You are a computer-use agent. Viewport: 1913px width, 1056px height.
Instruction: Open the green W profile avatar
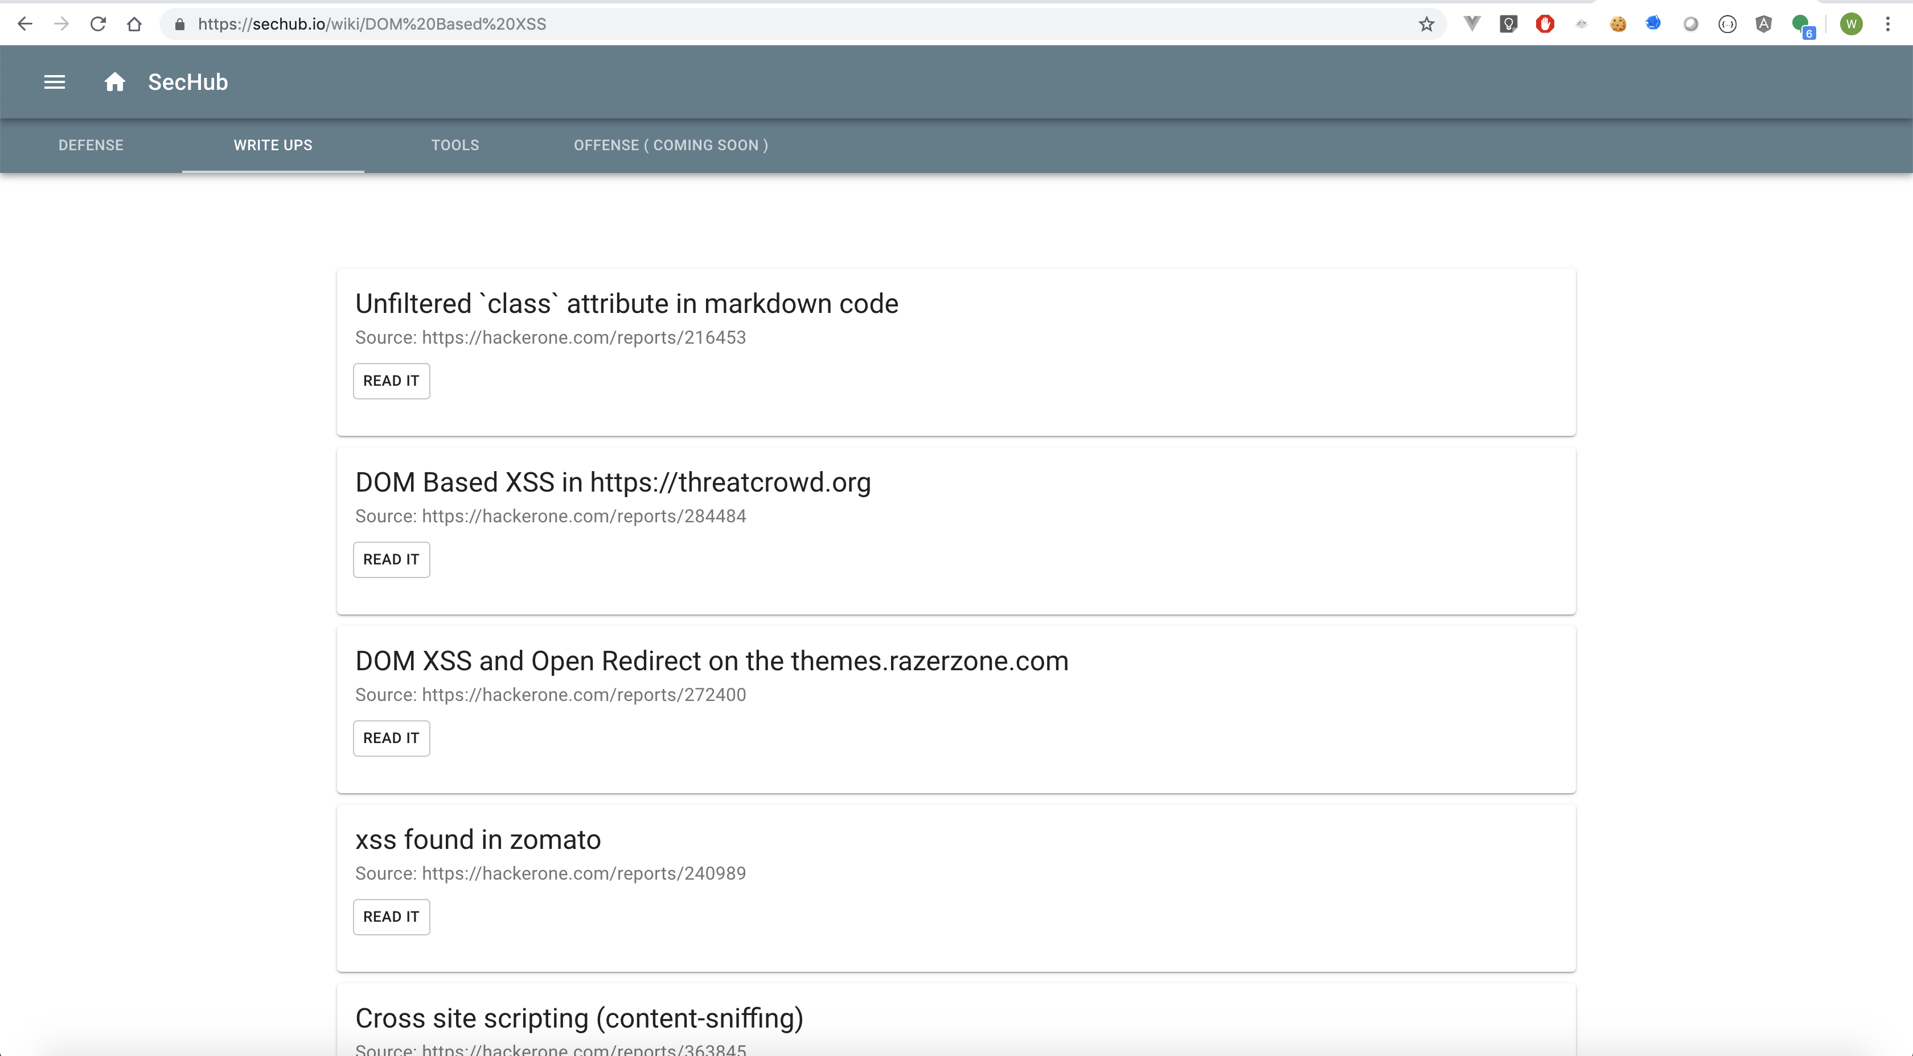(x=1850, y=24)
